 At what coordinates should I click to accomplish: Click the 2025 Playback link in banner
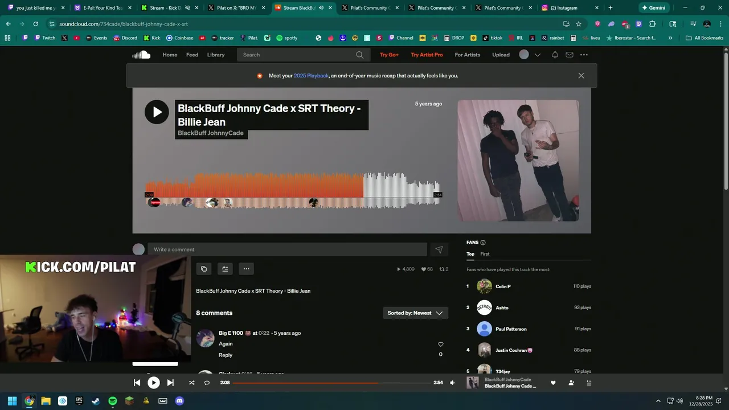pos(311,76)
